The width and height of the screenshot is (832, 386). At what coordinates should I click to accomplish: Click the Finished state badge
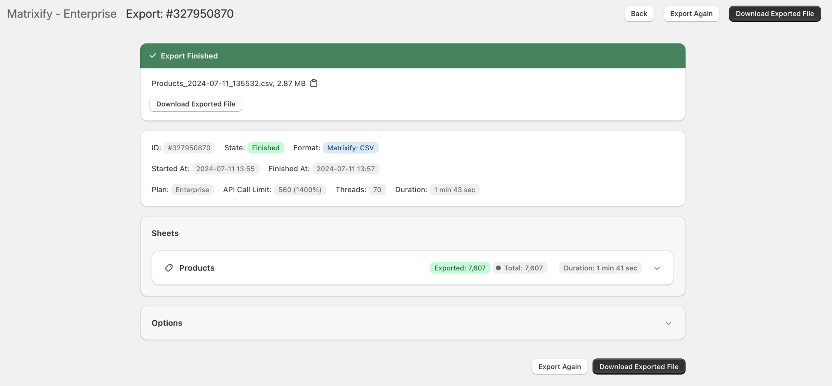tap(266, 148)
